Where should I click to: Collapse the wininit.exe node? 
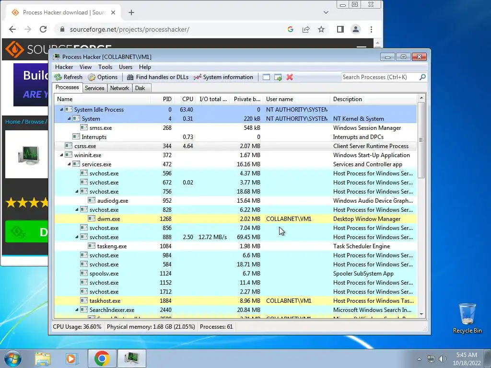(61, 155)
